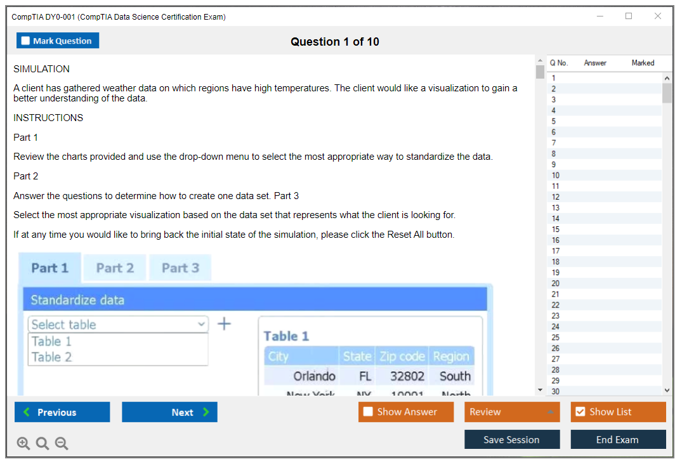The image size is (682, 466).
Task: Click the End Exam button
Action: [x=618, y=439]
